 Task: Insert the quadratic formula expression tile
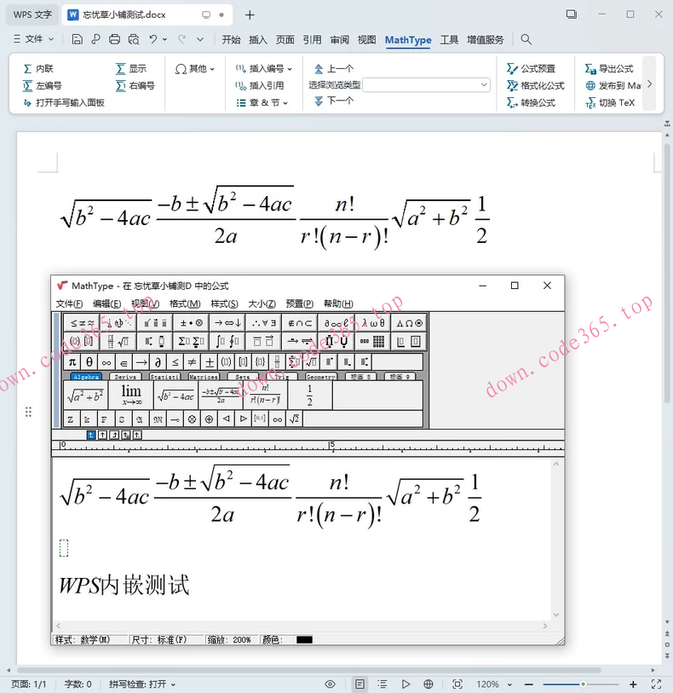pyautogui.click(x=221, y=396)
